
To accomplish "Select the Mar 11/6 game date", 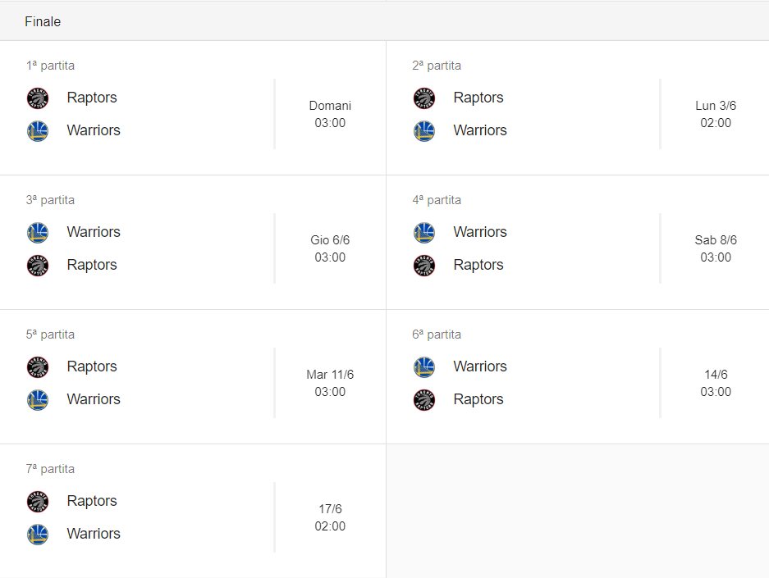I will [330, 375].
